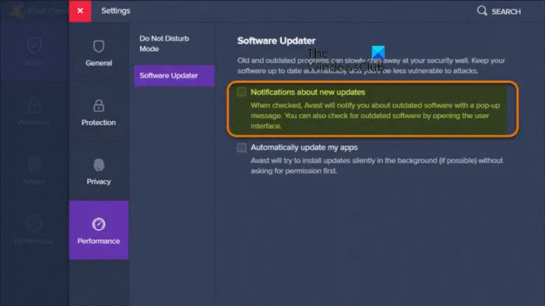Image resolution: width=545 pixels, height=306 pixels.
Task: Click the Privacy fingerprint icon
Action: pos(99,165)
